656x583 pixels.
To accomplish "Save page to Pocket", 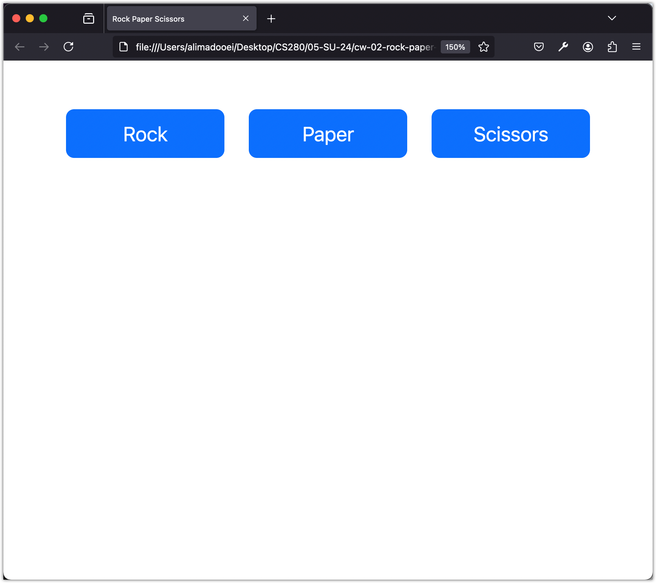I will pos(539,47).
